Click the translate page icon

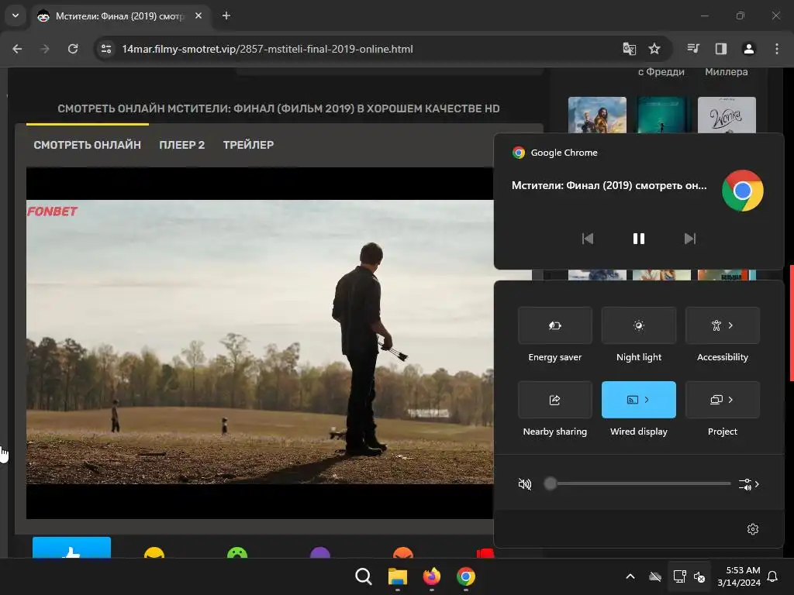tap(629, 49)
